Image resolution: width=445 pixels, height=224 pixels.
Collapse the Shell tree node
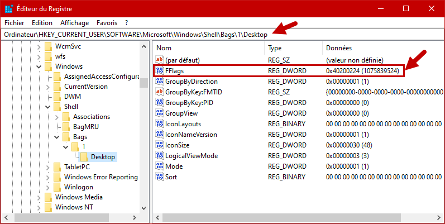pos(48,107)
